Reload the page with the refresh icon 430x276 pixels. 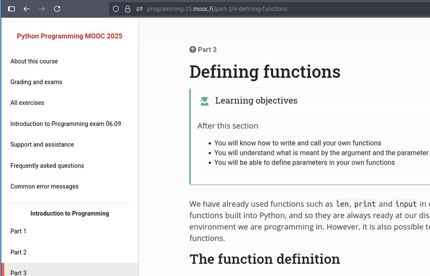(57, 9)
